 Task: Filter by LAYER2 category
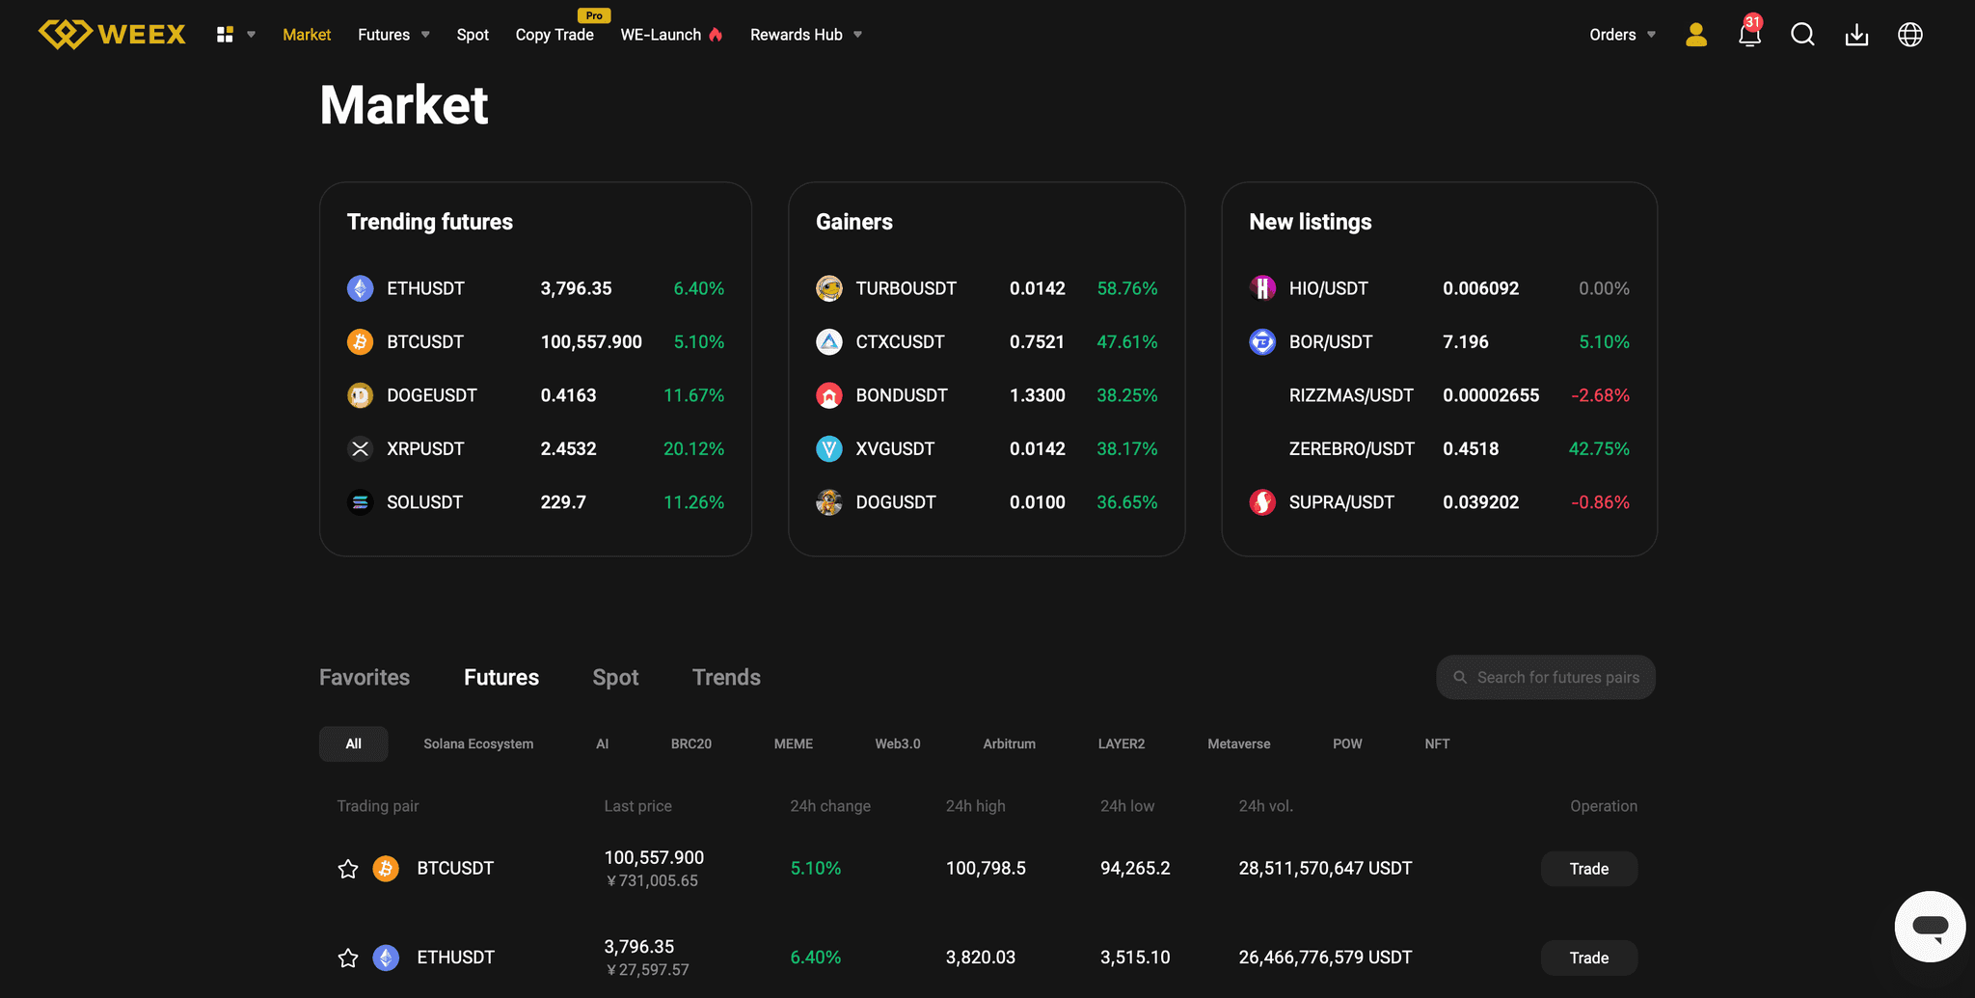click(1122, 743)
